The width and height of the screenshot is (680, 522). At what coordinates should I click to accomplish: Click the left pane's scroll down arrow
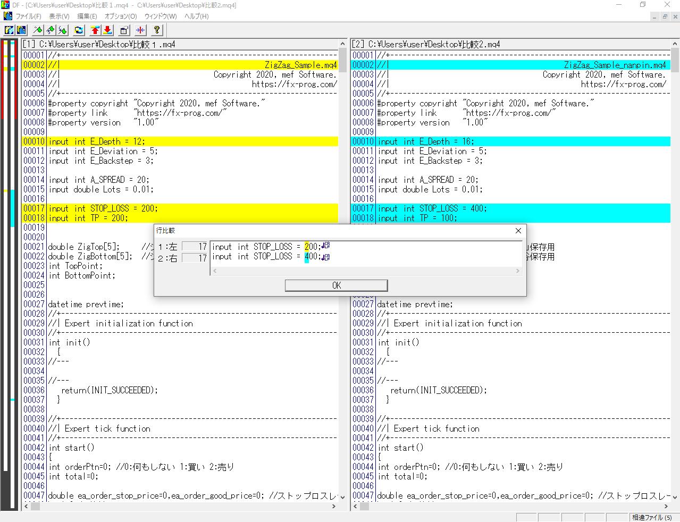click(342, 497)
